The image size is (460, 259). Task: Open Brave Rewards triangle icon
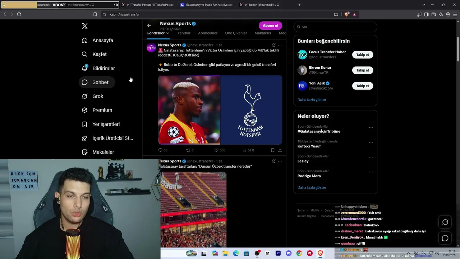354,14
